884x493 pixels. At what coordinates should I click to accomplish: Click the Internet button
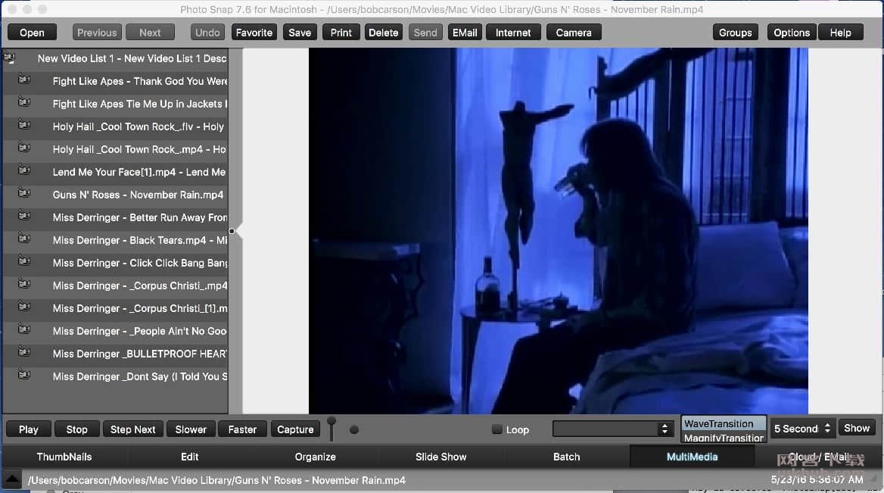click(x=513, y=33)
